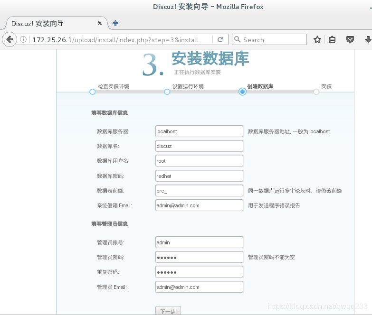Reload the page with the refresh icon
The height and width of the screenshot is (315, 372).
[x=220, y=39]
